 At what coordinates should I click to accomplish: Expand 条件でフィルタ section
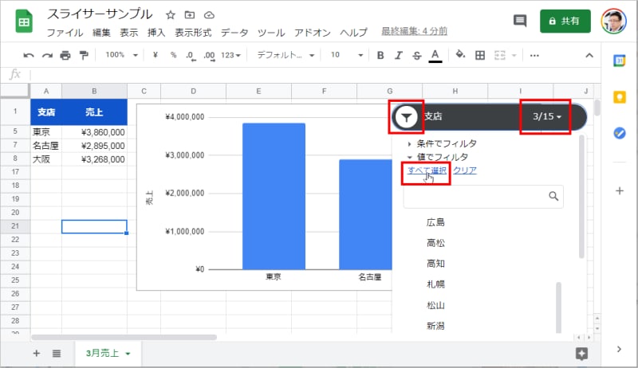(443, 143)
